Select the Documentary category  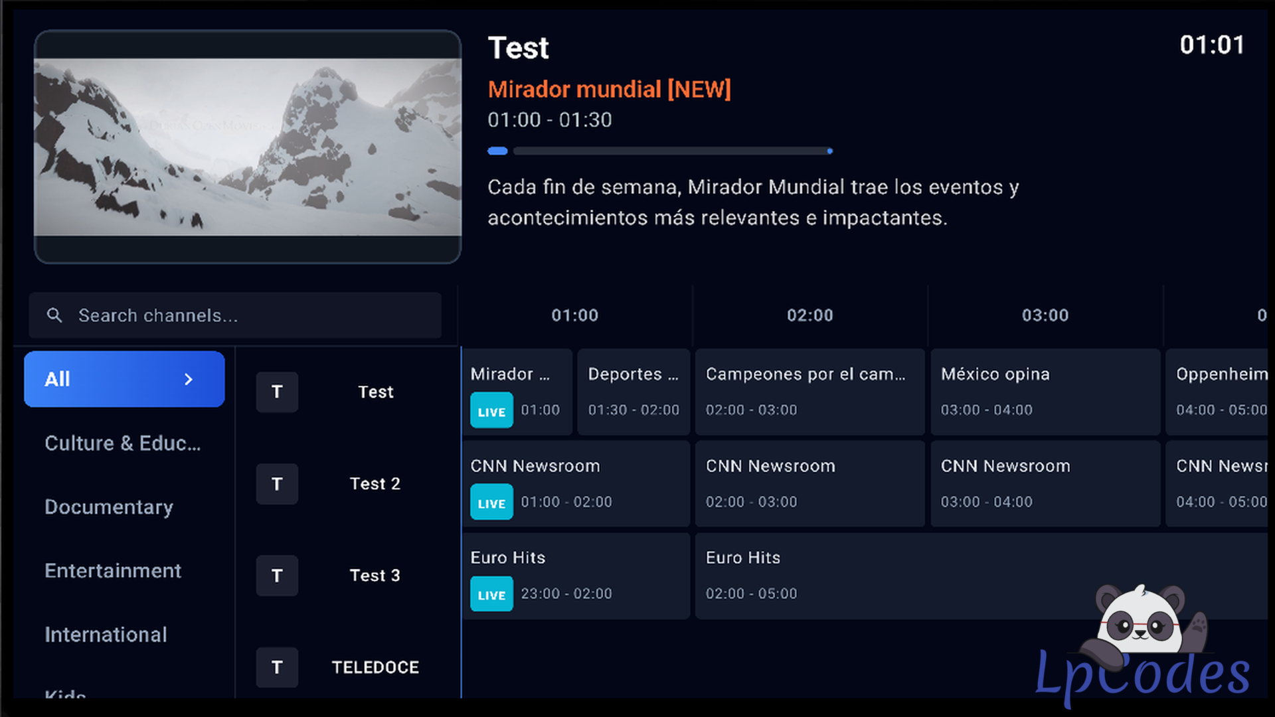click(109, 507)
